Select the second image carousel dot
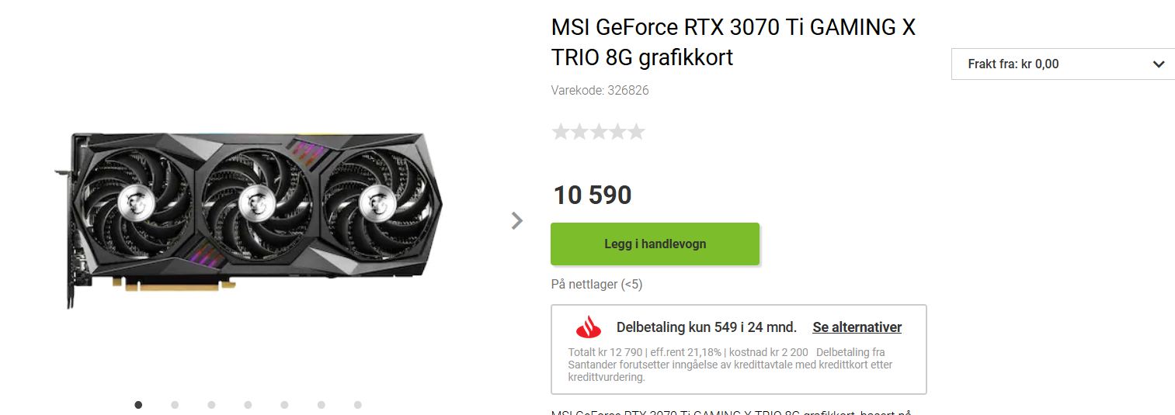This screenshot has height=415, width=1175. click(x=175, y=404)
